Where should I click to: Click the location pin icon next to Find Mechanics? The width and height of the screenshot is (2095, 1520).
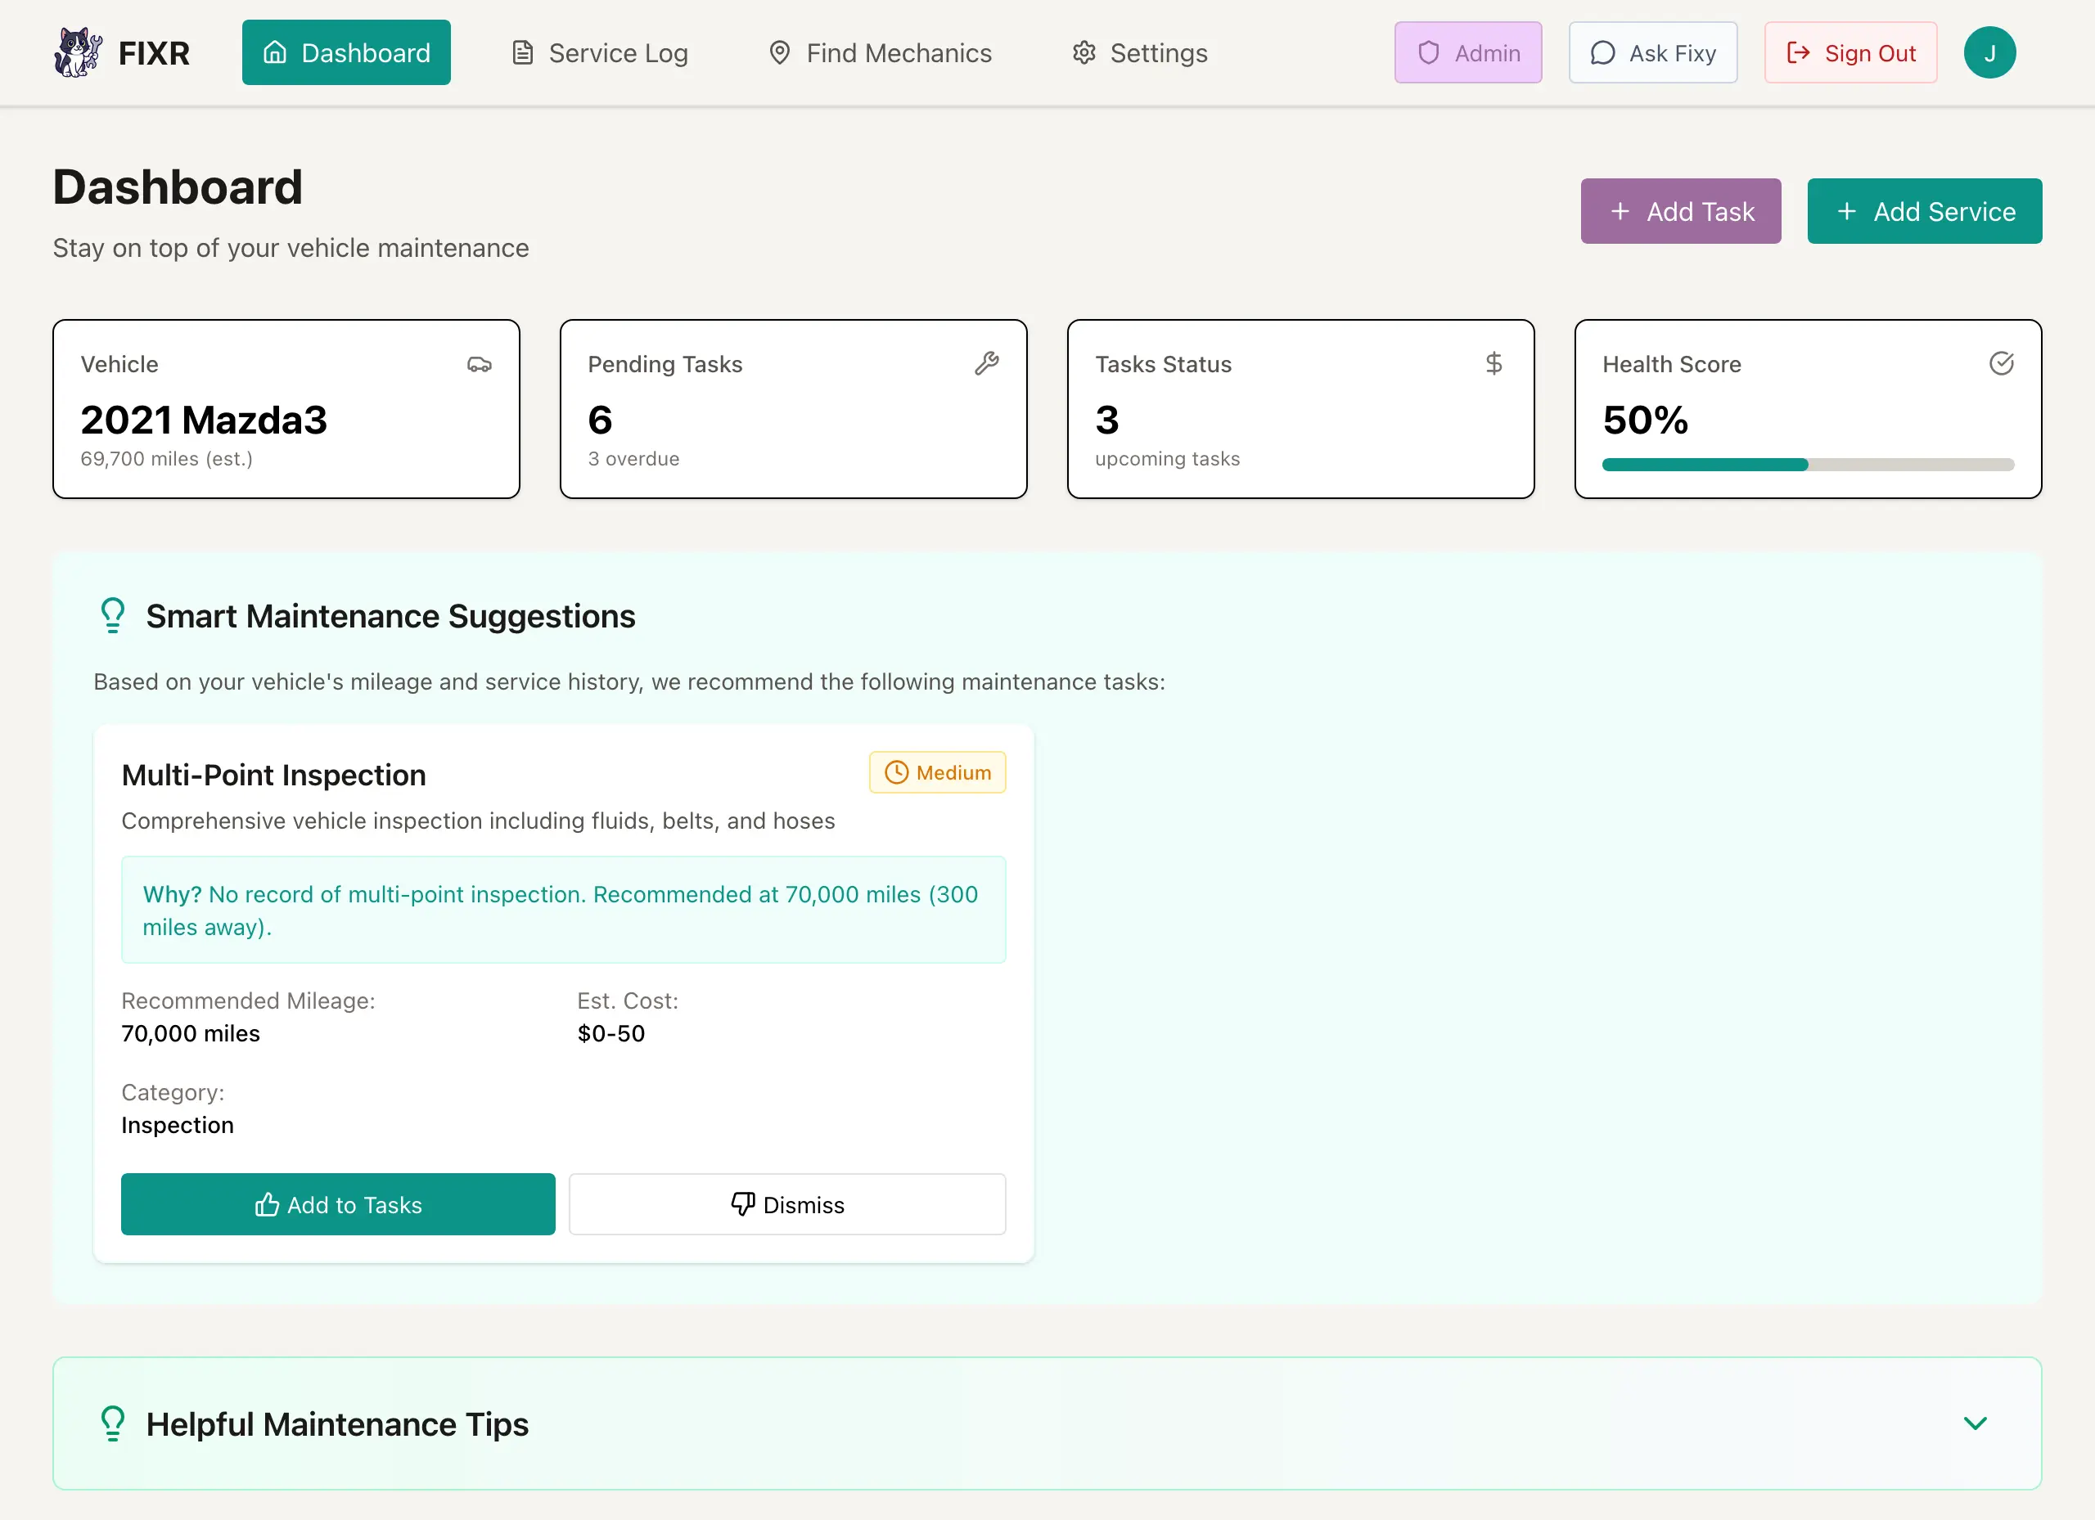coord(780,52)
